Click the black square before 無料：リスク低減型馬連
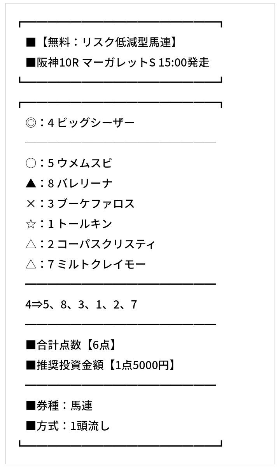The image size is (280, 468). coord(31,42)
